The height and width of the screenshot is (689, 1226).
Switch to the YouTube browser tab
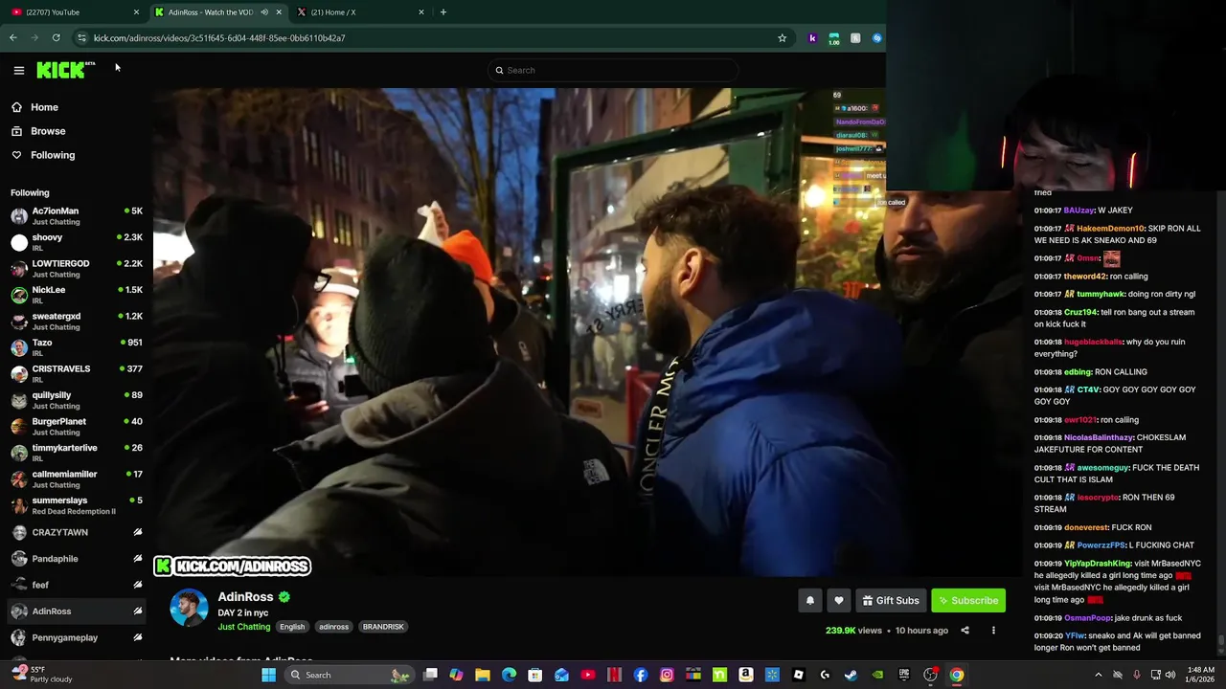tap(75, 12)
